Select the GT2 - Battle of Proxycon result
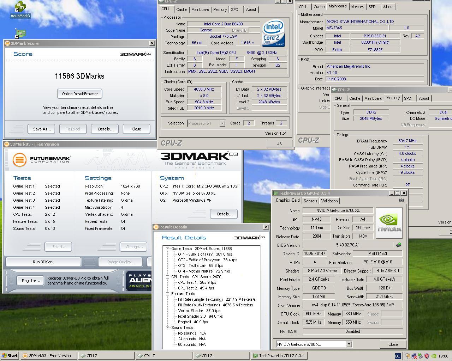 coord(208,260)
